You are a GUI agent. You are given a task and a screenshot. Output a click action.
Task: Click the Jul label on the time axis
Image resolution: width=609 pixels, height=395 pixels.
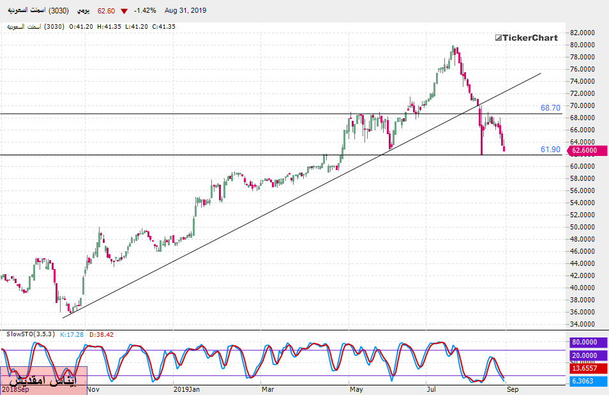point(433,389)
